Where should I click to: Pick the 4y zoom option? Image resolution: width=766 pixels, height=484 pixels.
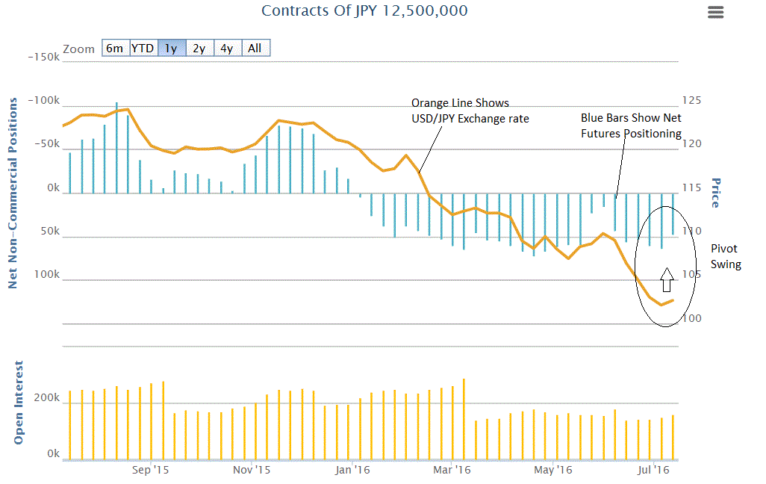click(x=227, y=49)
